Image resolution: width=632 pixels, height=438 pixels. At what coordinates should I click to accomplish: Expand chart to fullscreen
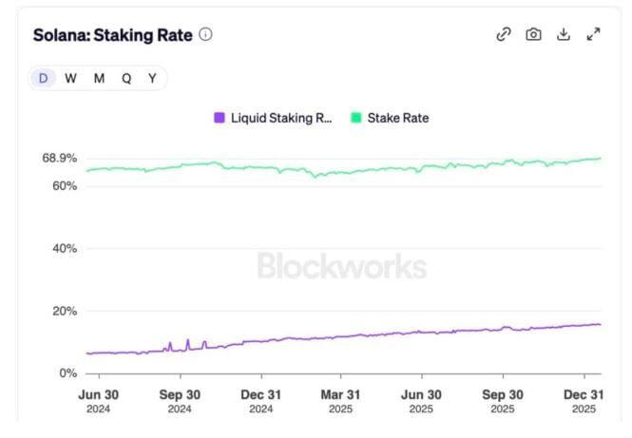(x=594, y=34)
